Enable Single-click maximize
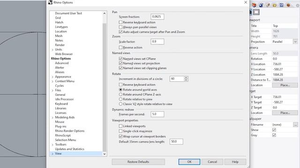Screen dimensions: 300x168 [120, 131]
